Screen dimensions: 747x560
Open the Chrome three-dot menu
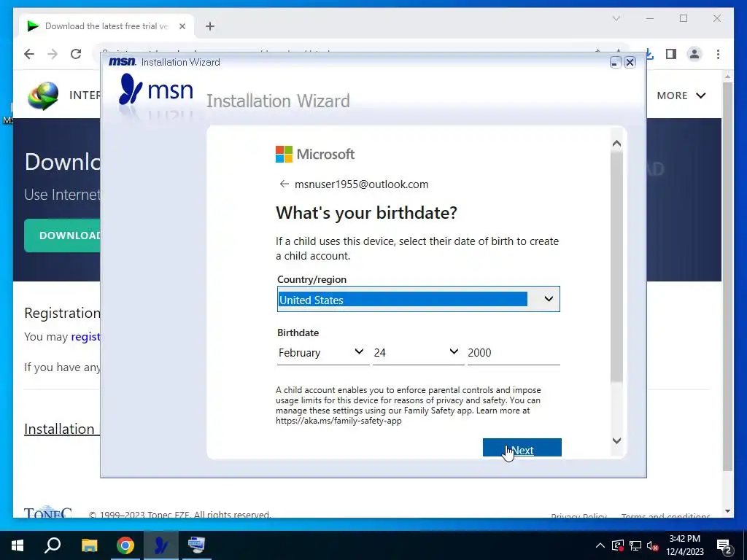(x=718, y=54)
